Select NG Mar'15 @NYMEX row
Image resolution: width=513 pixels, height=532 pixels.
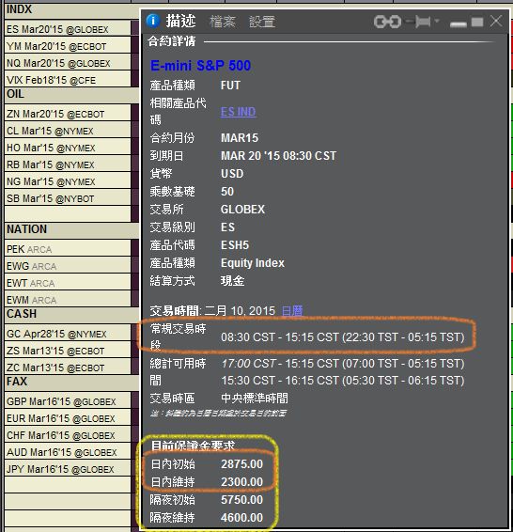pyautogui.click(x=68, y=181)
